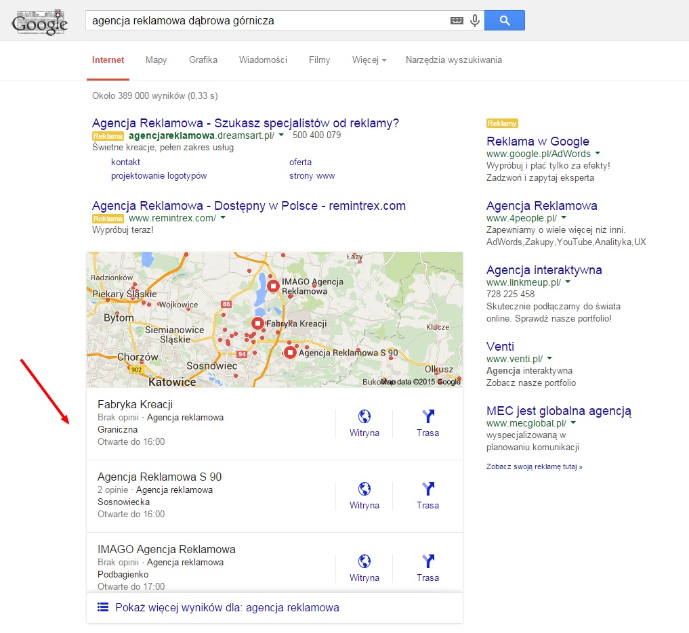
Task: Open the Fabryka Kreacji listing name
Action: click(x=135, y=404)
